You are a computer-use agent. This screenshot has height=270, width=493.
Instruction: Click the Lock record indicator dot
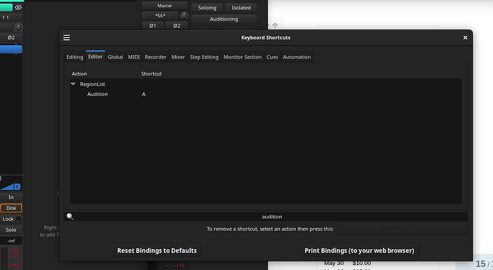point(19,219)
